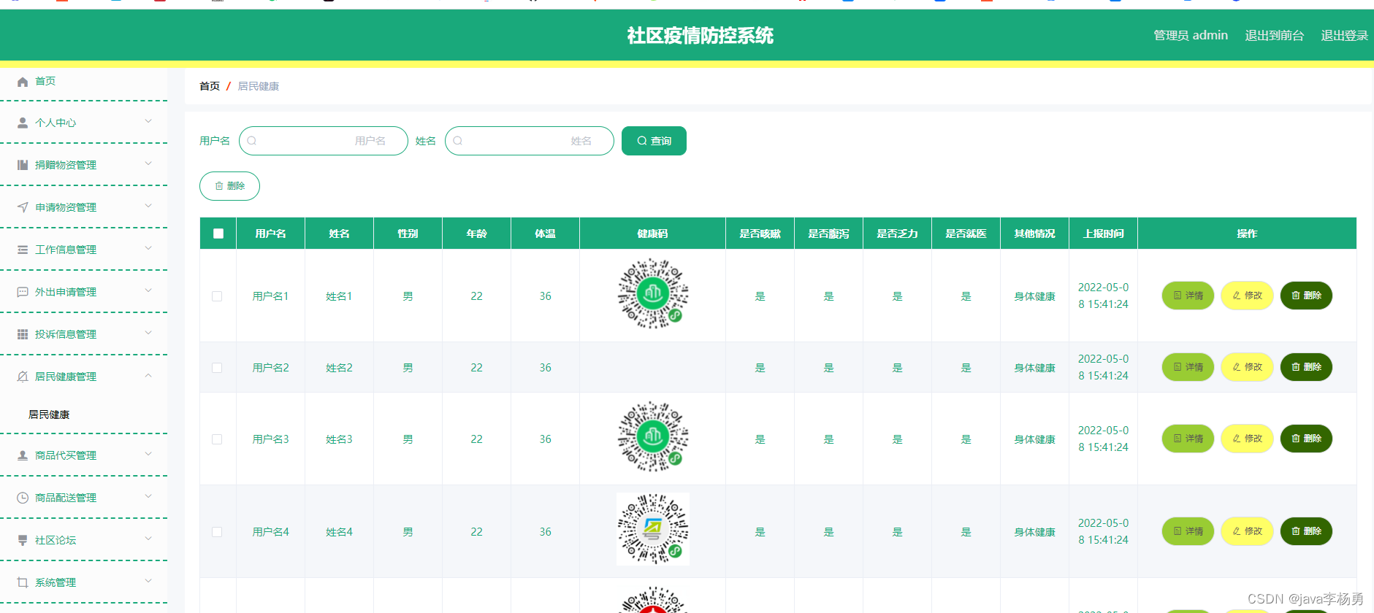Click the paper plane icon for 申请物资管理
This screenshot has width=1374, height=613.
pyautogui.click(x=23, y=207)
